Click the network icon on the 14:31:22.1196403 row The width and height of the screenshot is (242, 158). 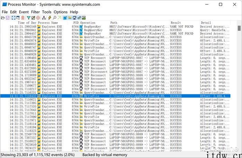tap(81, 58)
